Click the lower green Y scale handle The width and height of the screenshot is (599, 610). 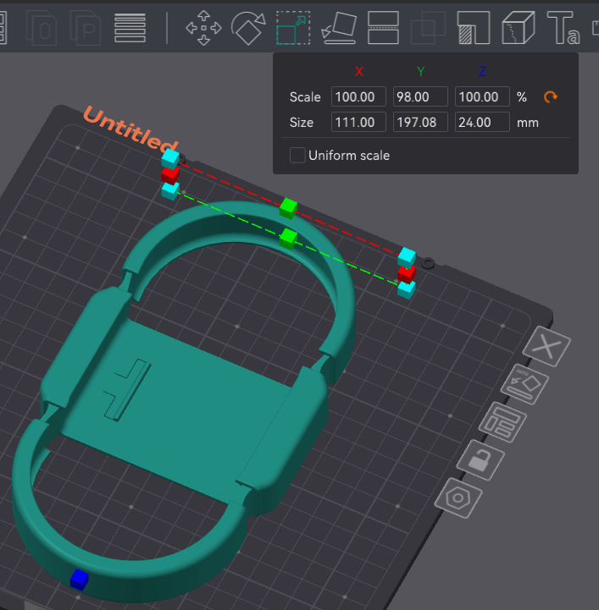289,238
